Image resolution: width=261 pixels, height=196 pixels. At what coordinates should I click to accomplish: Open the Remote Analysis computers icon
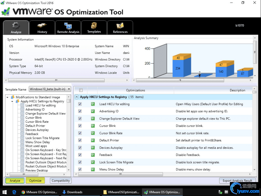click(x=68, y=26)
